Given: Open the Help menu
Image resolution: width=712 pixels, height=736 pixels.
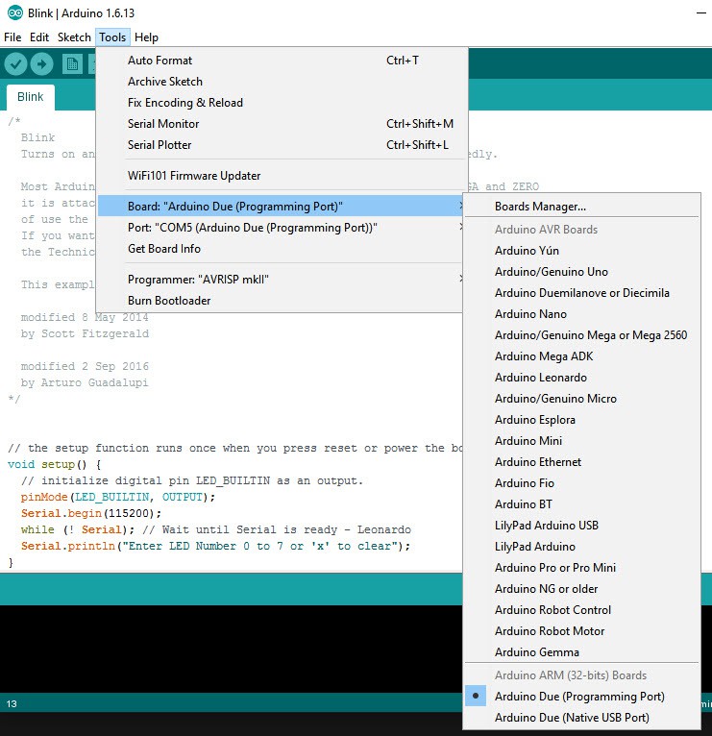Looking at the screenshot, I should tap(146, 37).
